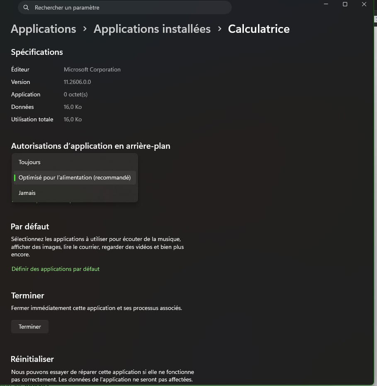377x386 pixels.
Task: Focus the Rechercher un paramètre search field
Action: pyautogui.click(x=124, y=7)
